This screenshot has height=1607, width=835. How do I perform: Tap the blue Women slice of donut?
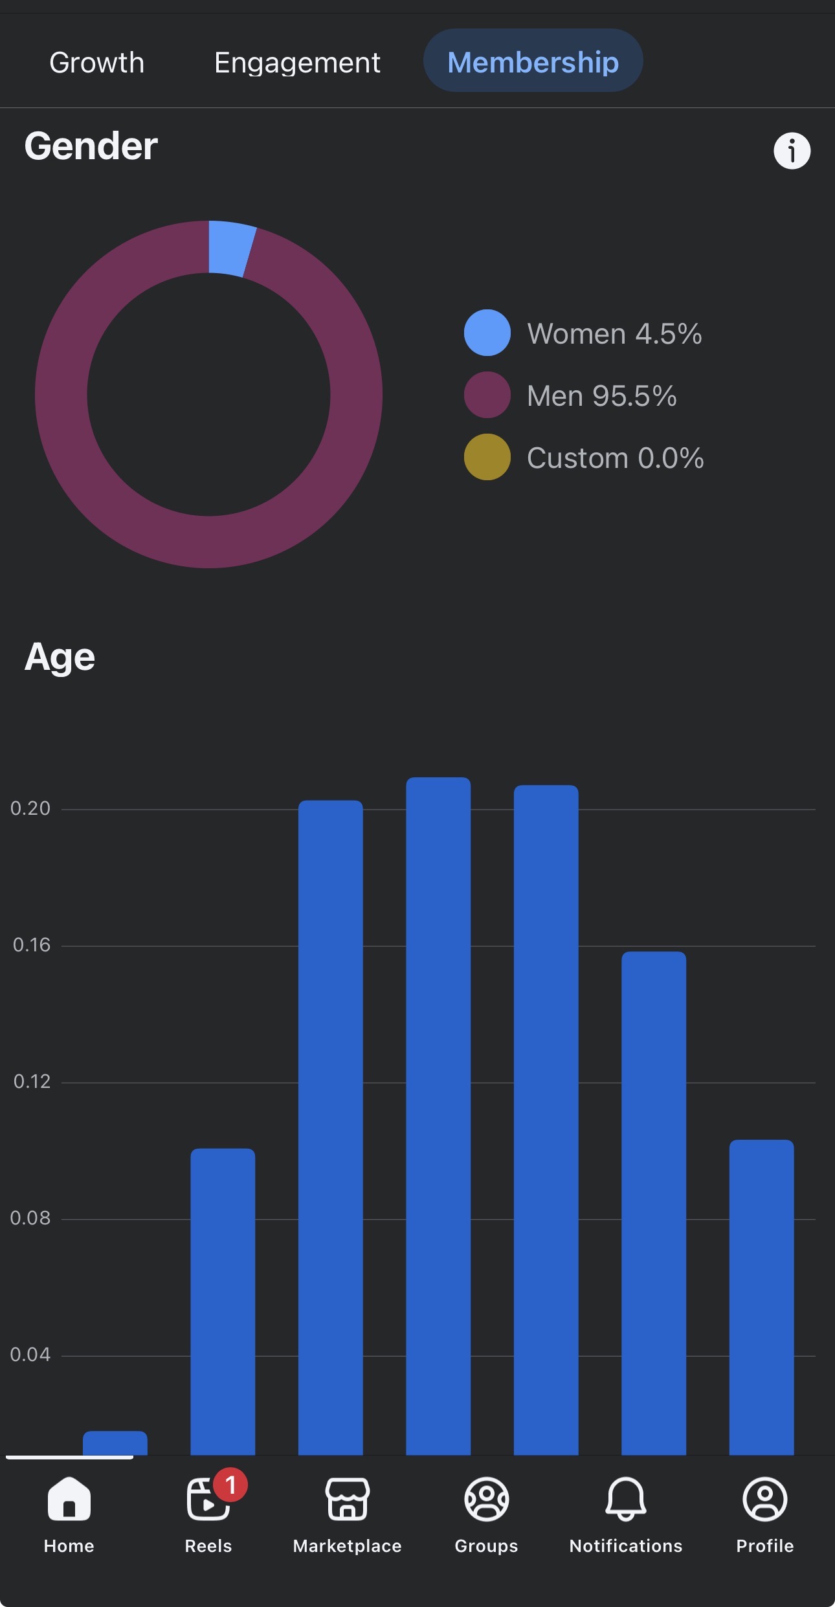pyautogui.click(x=230, y=249)
